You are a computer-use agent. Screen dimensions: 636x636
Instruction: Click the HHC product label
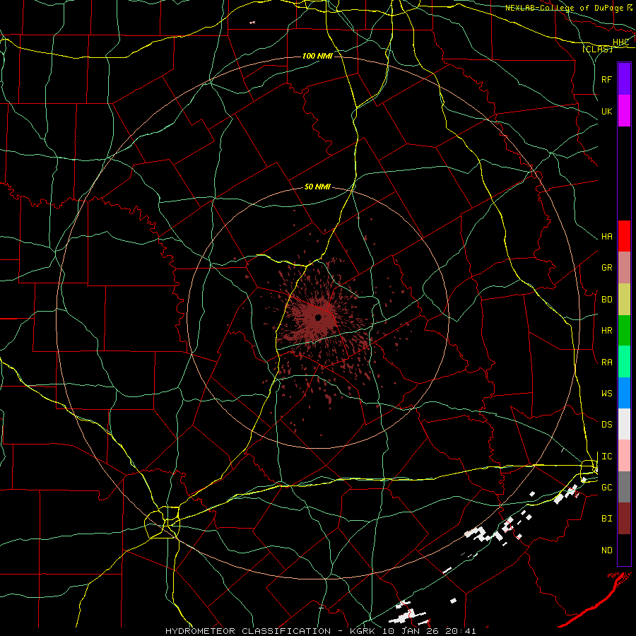[x=620, y=42]
